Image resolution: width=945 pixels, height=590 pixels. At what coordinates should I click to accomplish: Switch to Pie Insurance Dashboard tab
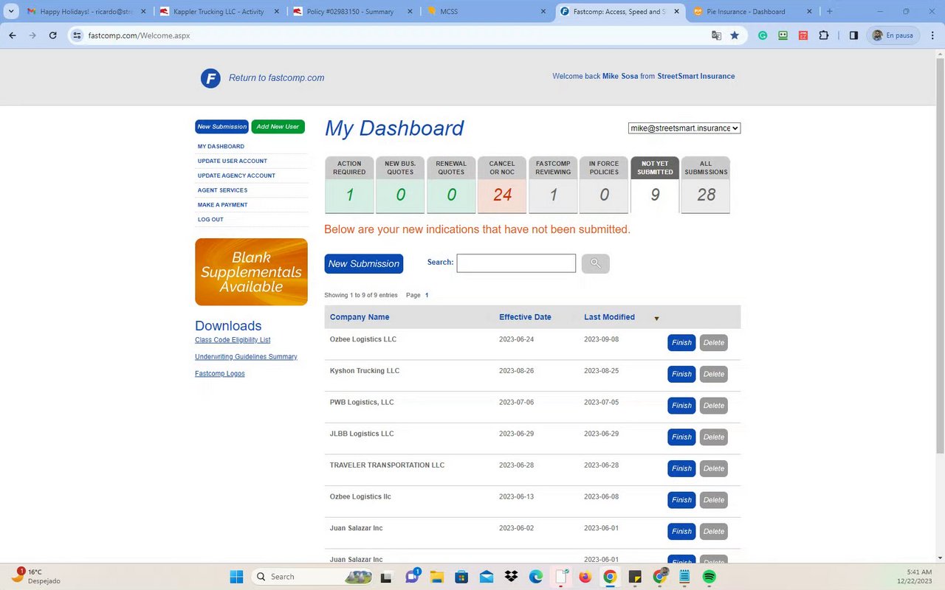(752, 12)
